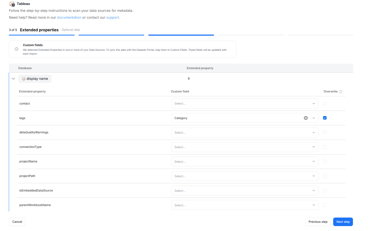Click the Custom fields info icon
Screen dimensions: 373x231
(x=16, y=49)
